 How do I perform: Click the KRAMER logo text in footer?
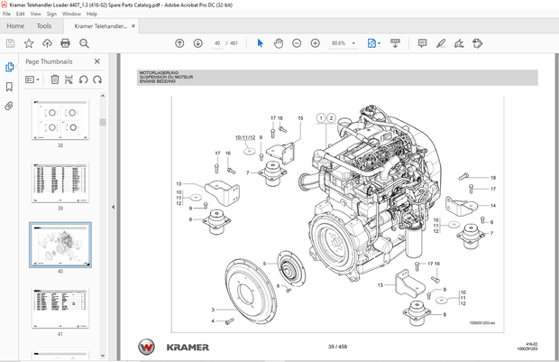coord(188,348)
